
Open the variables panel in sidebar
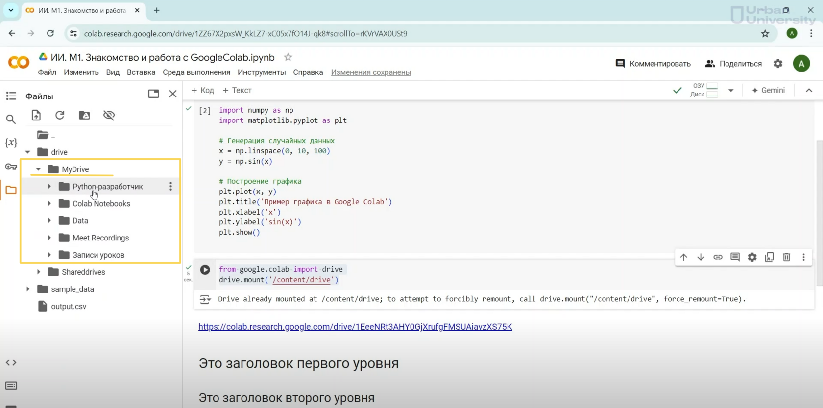coord(11,143)
